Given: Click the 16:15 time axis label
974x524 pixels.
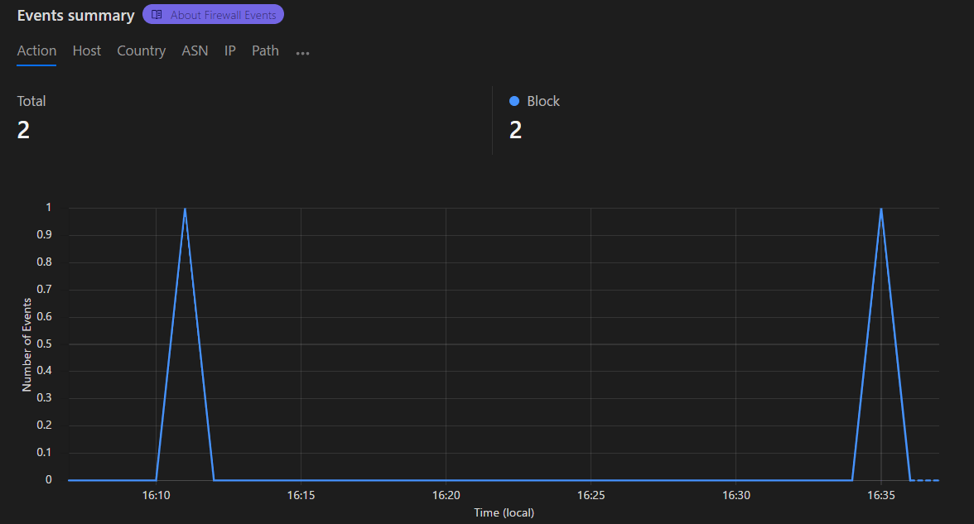Looking at the screenshot, I should click(x=301, y=495).
